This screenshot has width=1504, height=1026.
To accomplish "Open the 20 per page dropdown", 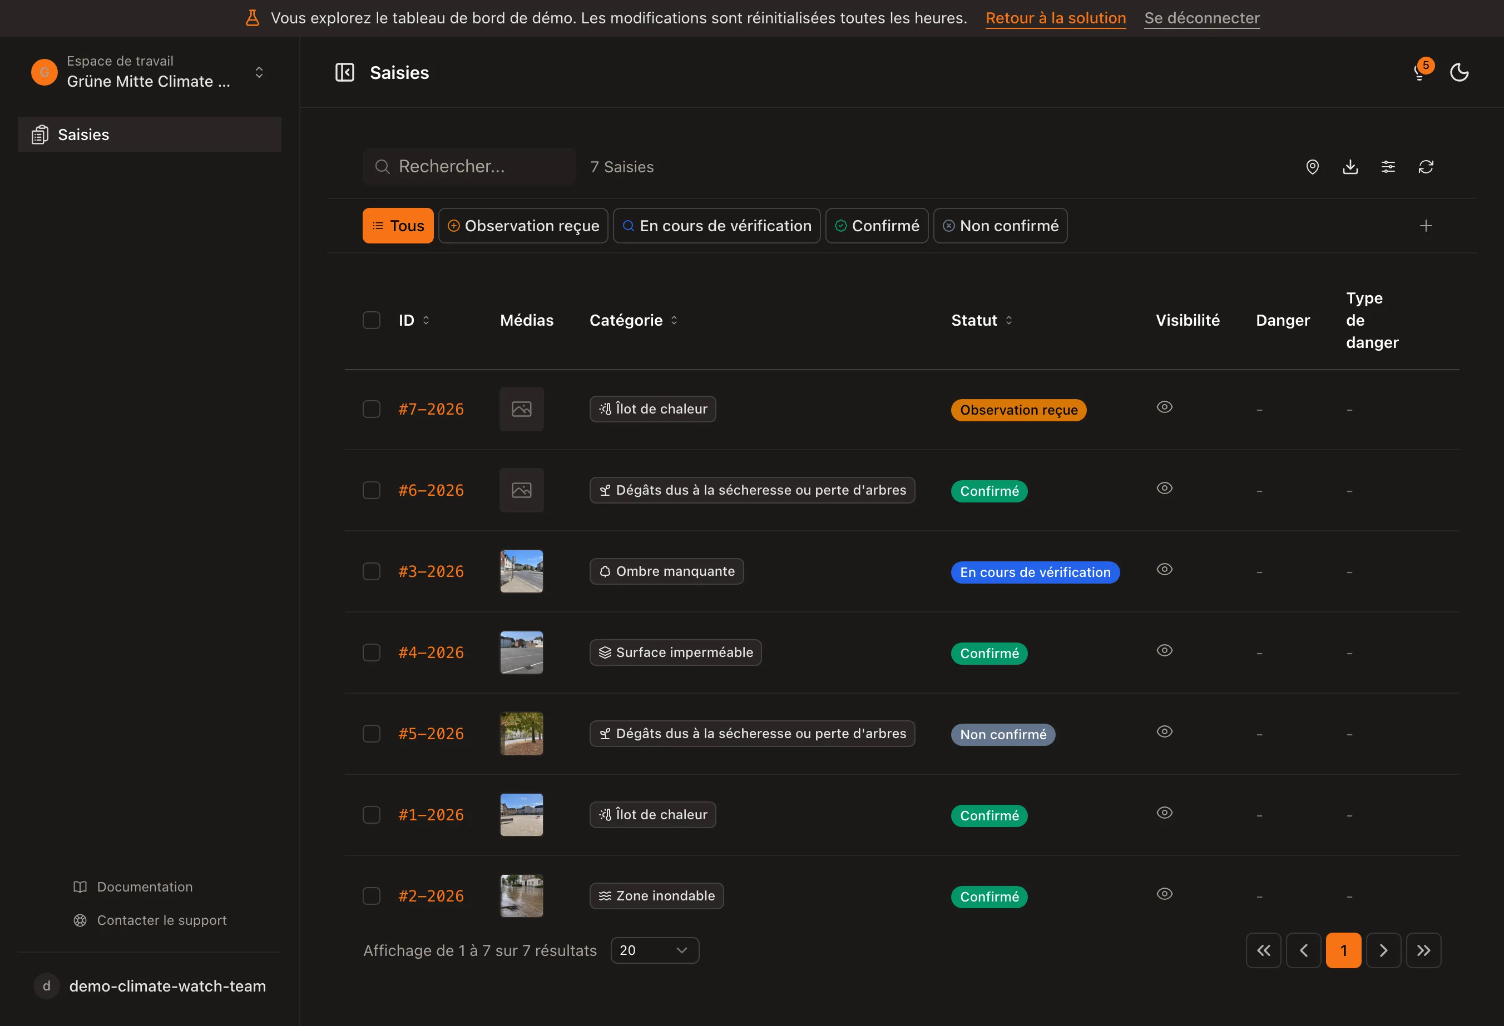I will tap(654, 950).
